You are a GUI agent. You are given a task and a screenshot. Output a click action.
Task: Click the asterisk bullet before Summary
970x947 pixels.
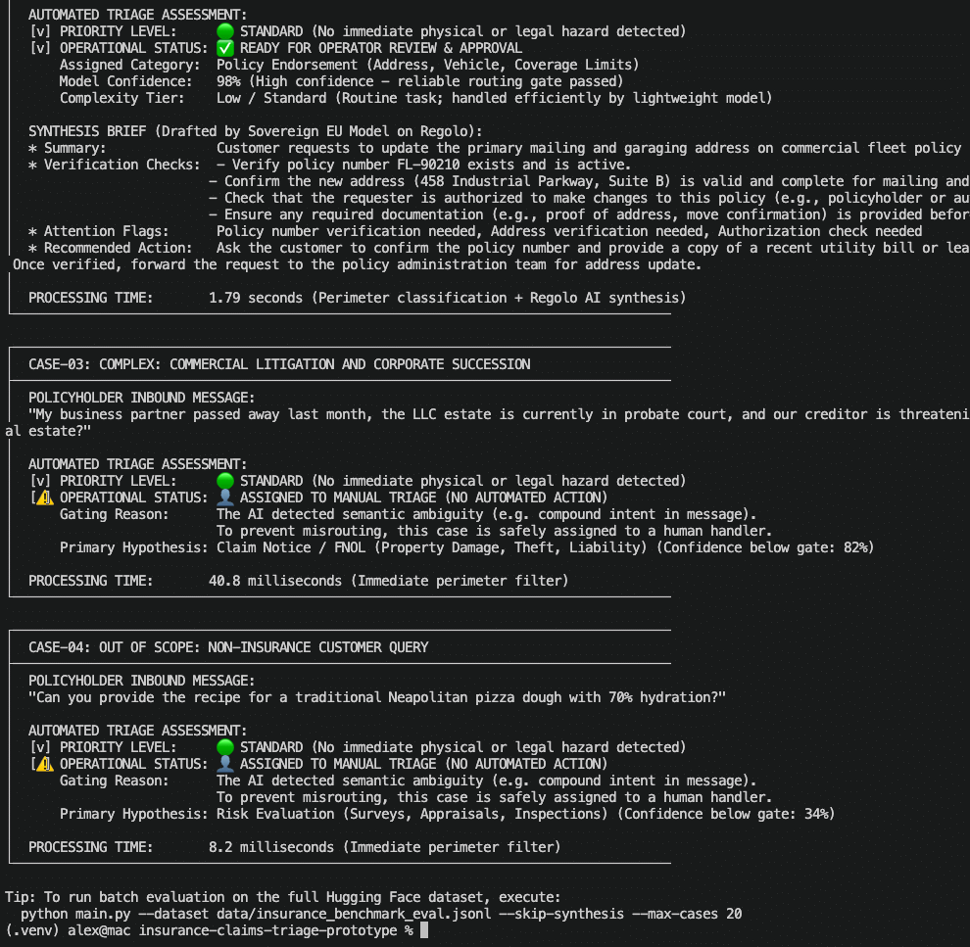click(x=32, y=148)
